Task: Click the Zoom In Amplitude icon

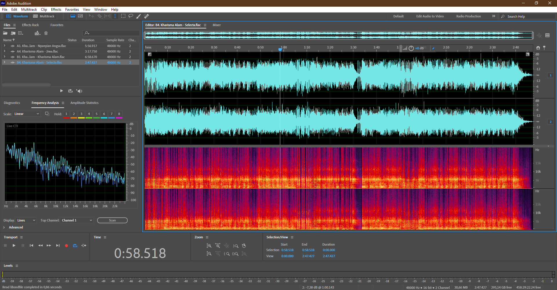Action: click(x=209, y=246)
